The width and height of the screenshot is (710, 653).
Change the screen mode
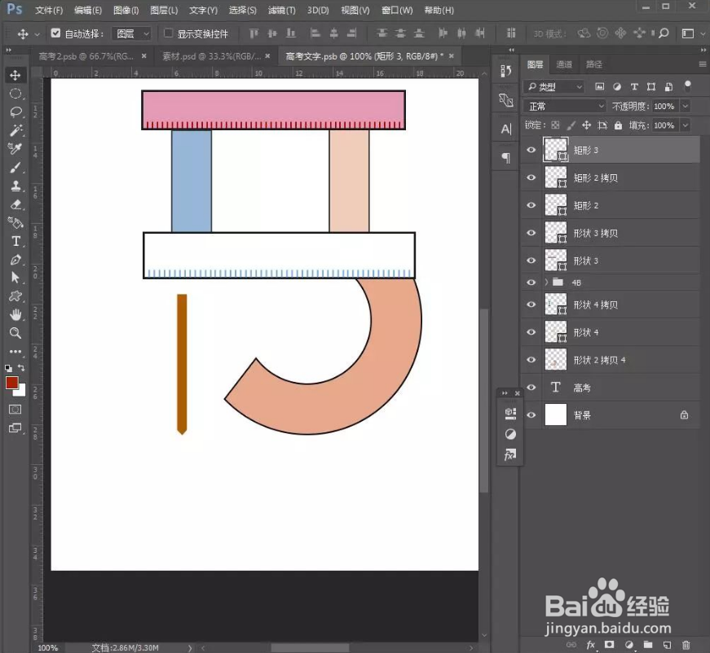point(15,427)
